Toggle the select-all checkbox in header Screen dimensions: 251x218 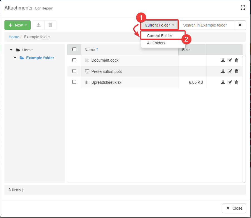[x=74, y=49]
